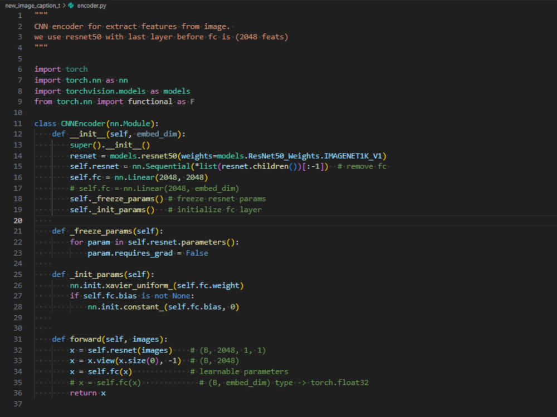557x417 pixels.
Task: Click commented 'self.fc = nn.Linear(2048, embed_dim)' line
Action: [x=154, y=188]
